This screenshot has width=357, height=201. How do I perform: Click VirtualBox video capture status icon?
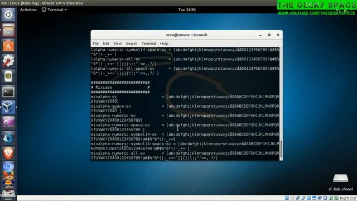(320, 198)
